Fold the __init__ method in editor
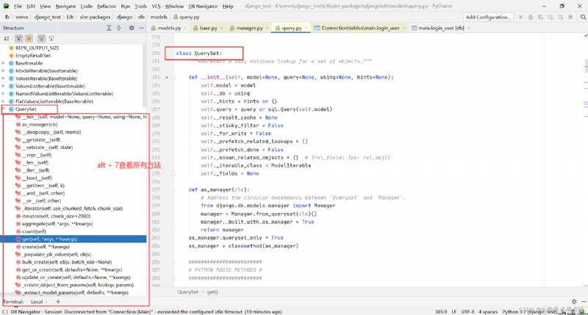Screen dimensions: 588x315 point(174,78)
